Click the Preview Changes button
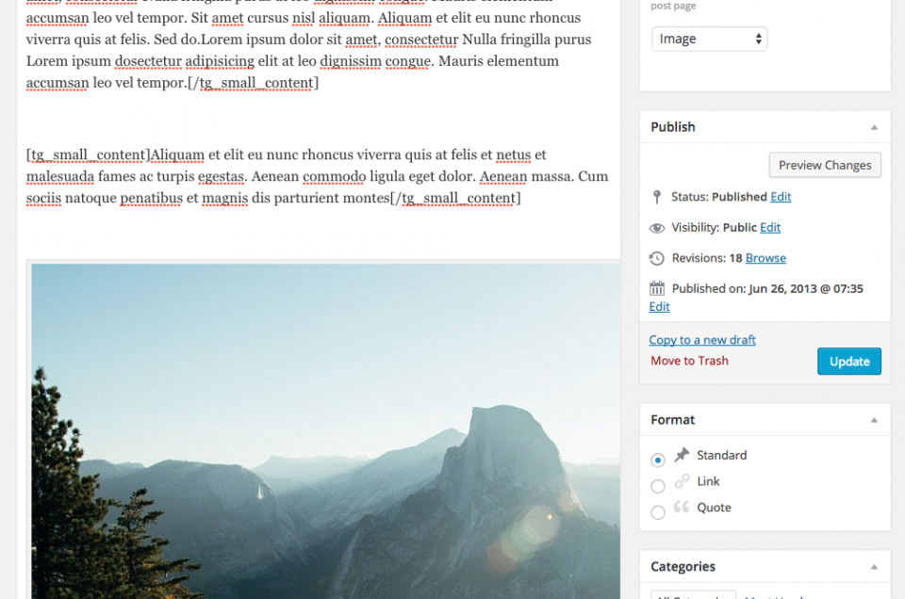The width and height of the screenshot is (905, 599). (x=825, y=166)
